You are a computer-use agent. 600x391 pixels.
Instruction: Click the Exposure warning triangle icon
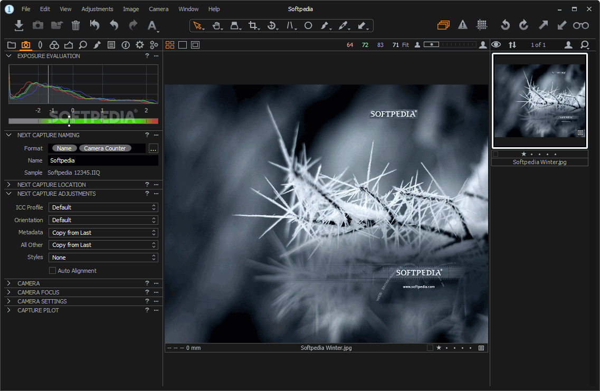click(463, 25)
